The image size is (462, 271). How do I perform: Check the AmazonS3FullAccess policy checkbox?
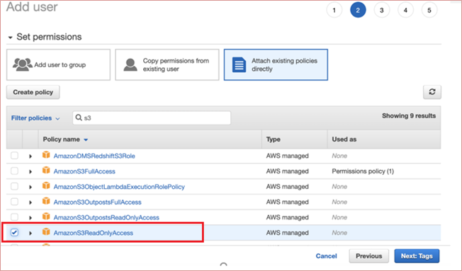(14, 171)
